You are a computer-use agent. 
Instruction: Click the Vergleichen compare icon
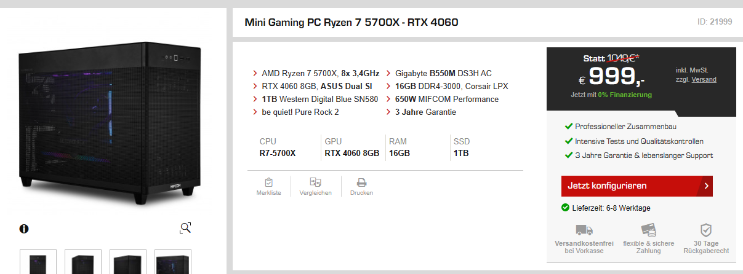[x=315, y=182]
